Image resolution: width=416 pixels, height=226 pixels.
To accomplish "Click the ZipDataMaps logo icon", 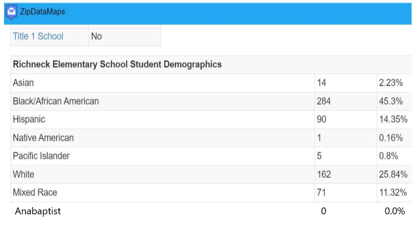I will tap(11, 12).
